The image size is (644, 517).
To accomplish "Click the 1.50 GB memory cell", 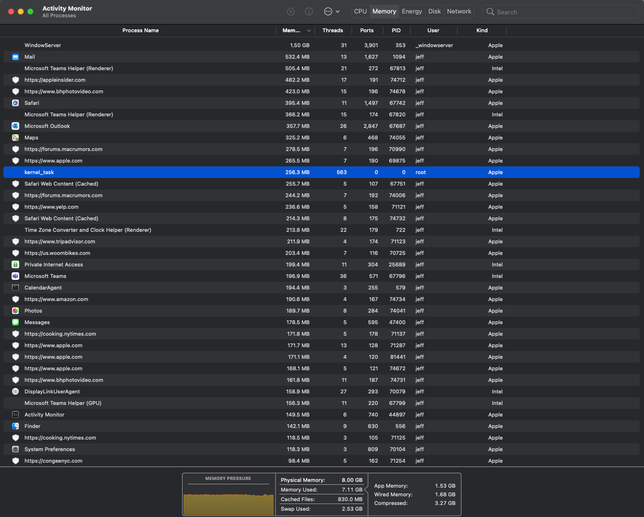I will coord(300,45).
